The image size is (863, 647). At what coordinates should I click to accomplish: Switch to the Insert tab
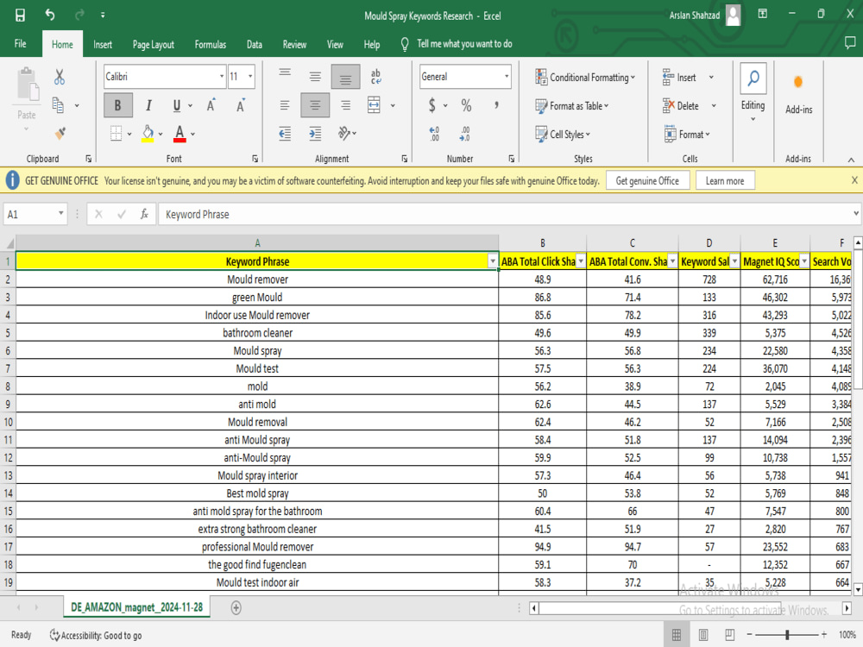click(103, 45)
